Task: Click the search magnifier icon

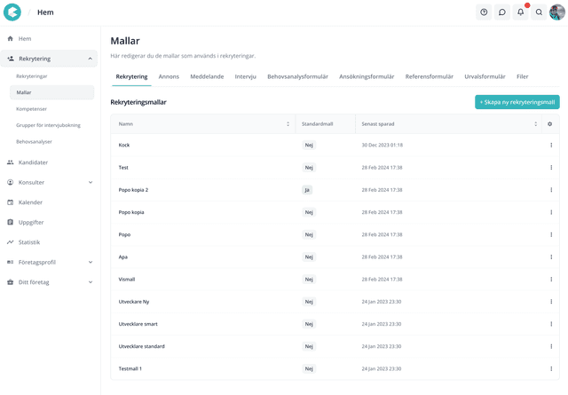Action: (539, 12)
